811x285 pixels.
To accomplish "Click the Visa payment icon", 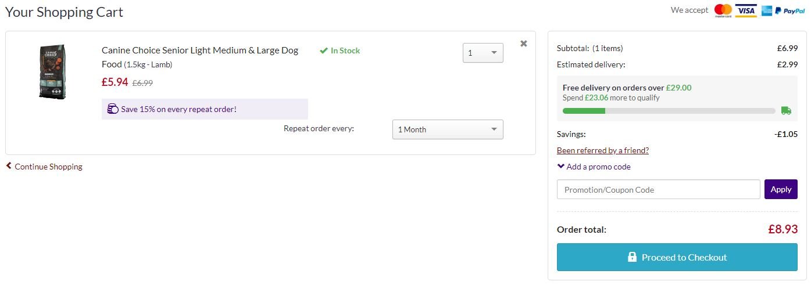I will [x=746, y=10].
